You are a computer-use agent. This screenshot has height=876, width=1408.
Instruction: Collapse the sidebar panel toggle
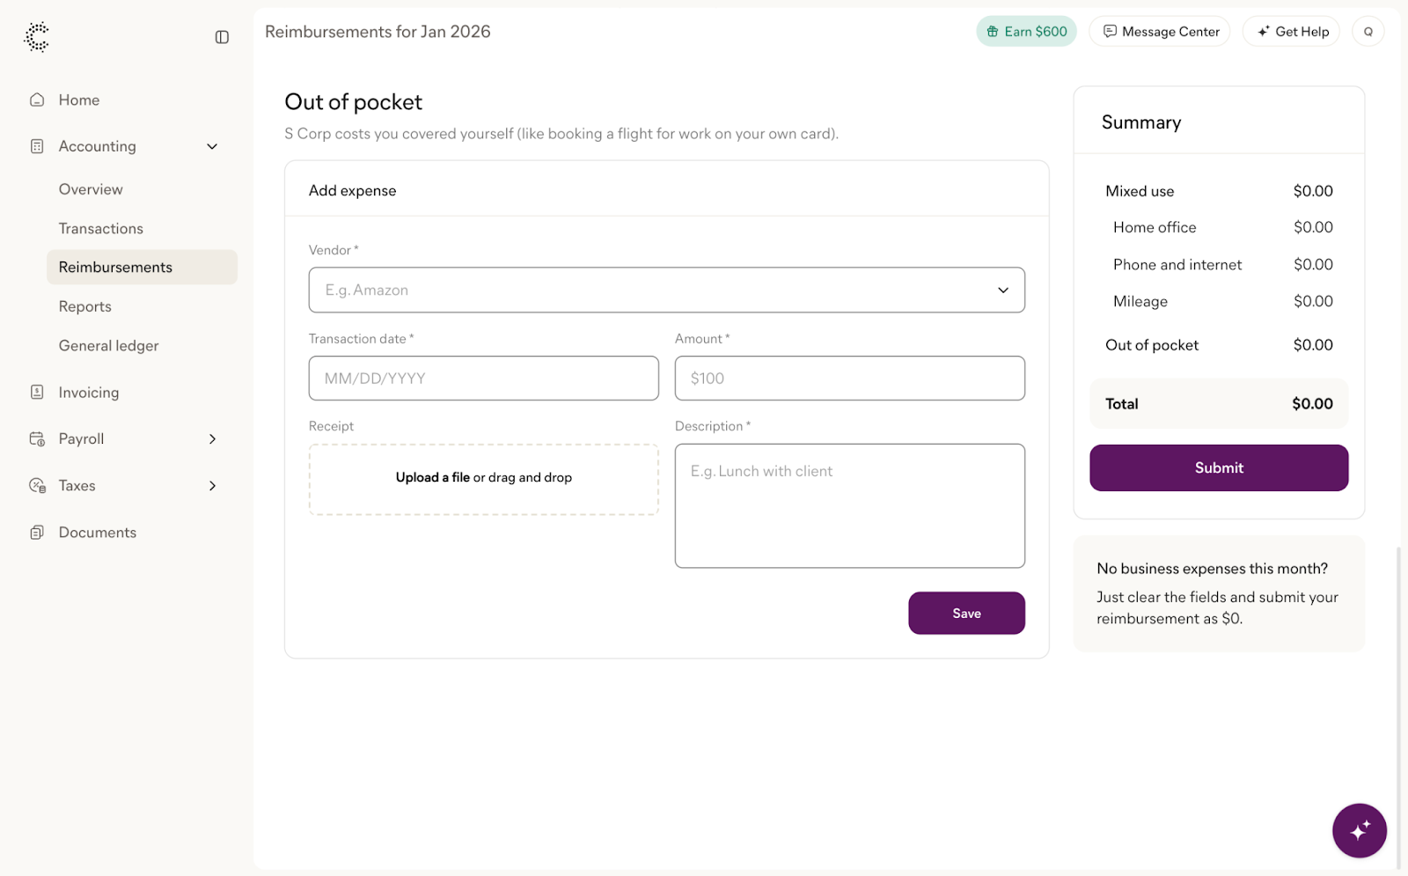pyautogui.click(x=222, y=37)
